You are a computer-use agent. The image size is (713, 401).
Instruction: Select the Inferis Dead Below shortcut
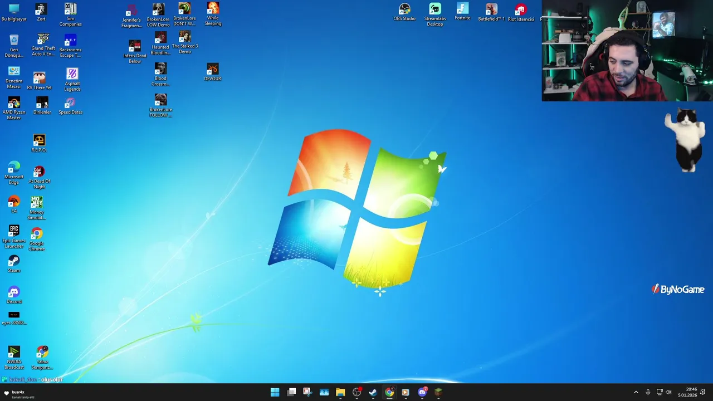tap(135, 52)
